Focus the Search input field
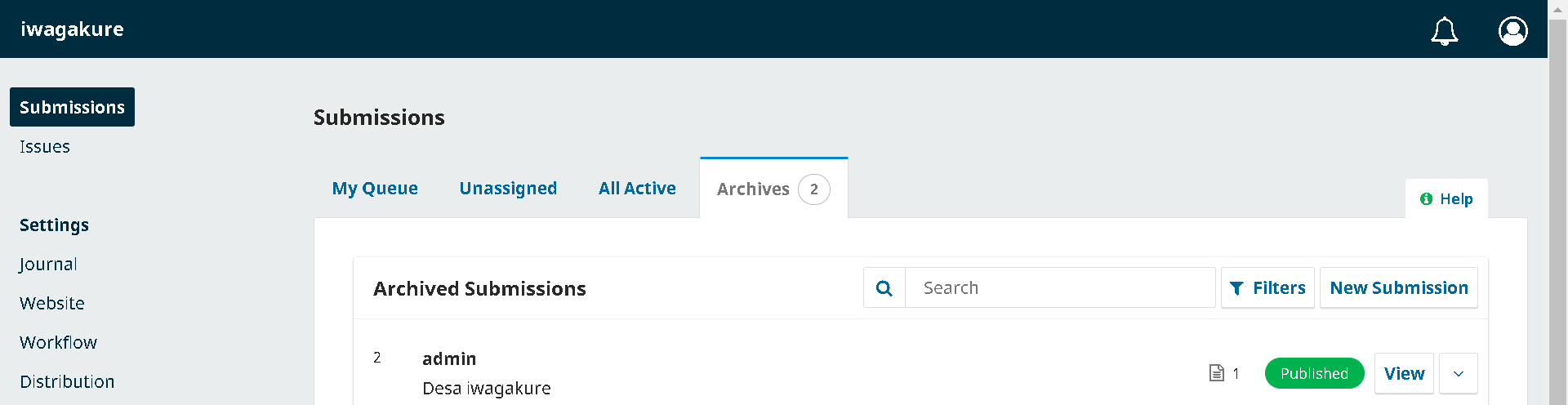 (x=1059, y=288)
